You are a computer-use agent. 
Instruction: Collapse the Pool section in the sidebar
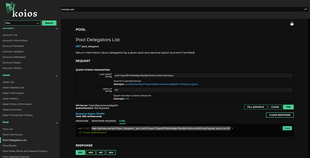(x=56, y=123)
